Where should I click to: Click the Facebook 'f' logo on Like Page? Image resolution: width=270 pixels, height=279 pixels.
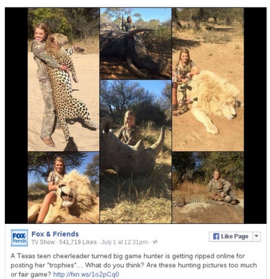[216, 237]
